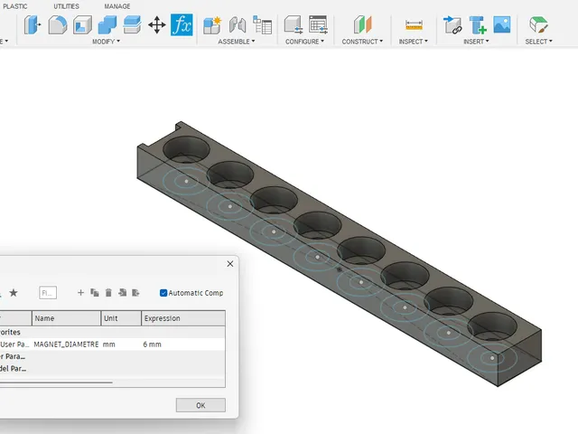Screen dimensions: 578x434
Task: Switch to the PLASTIC tab
Action: coord(14,6)
